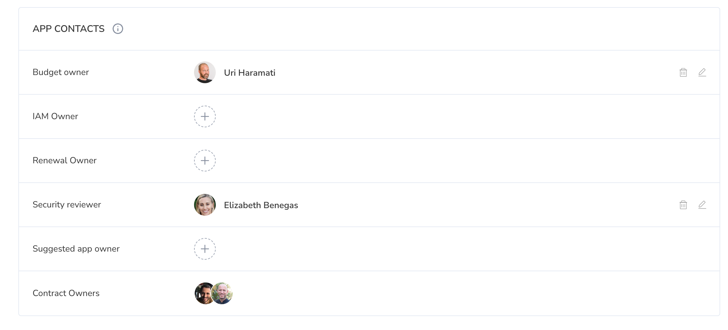Edit the Security reviewer contact
728x330 pixels.
pyautogui.click(x=702, y=205)
